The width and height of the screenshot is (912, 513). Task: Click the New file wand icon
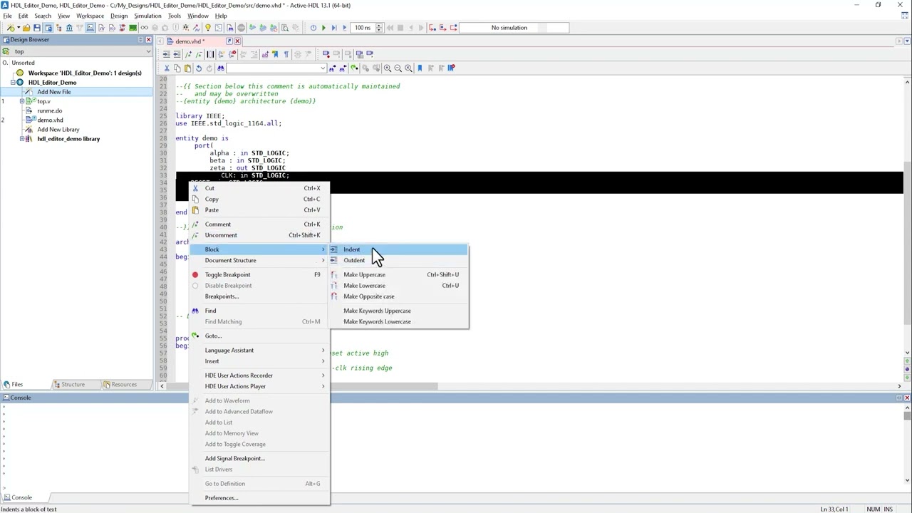click(11, 28)
